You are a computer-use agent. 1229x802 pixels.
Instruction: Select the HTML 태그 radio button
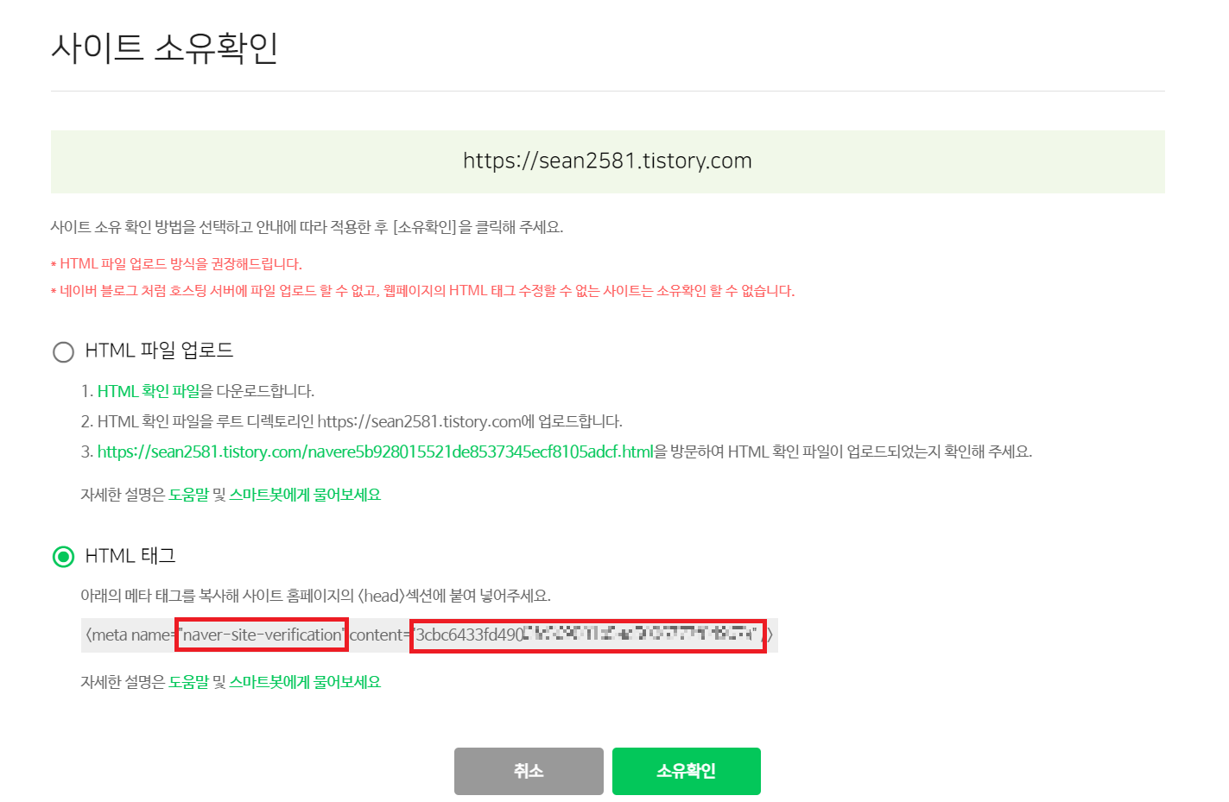point(63,557)
